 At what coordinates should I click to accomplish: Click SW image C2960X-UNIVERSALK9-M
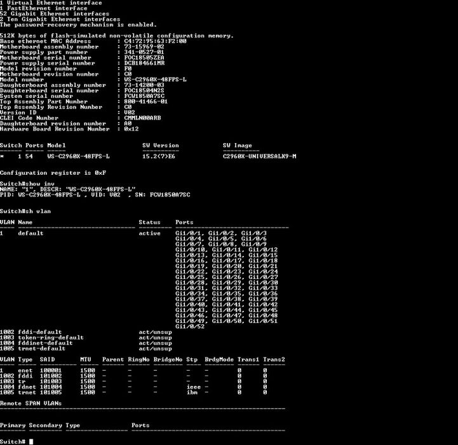259,156
